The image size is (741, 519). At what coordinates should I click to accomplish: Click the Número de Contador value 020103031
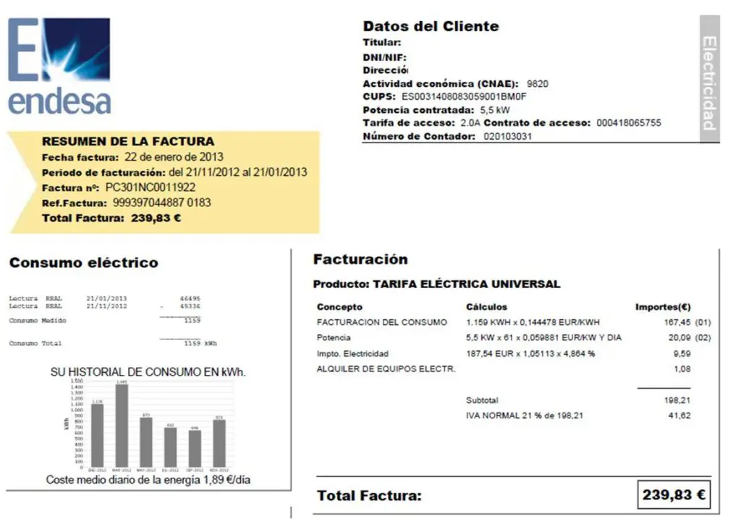click(x=507, y=136)
